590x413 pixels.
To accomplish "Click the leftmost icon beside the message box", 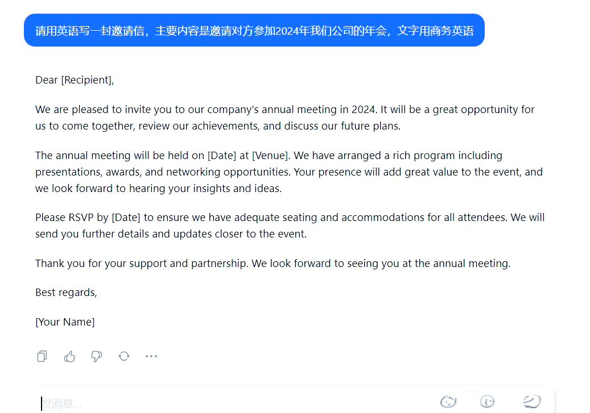I will (448, 402).
